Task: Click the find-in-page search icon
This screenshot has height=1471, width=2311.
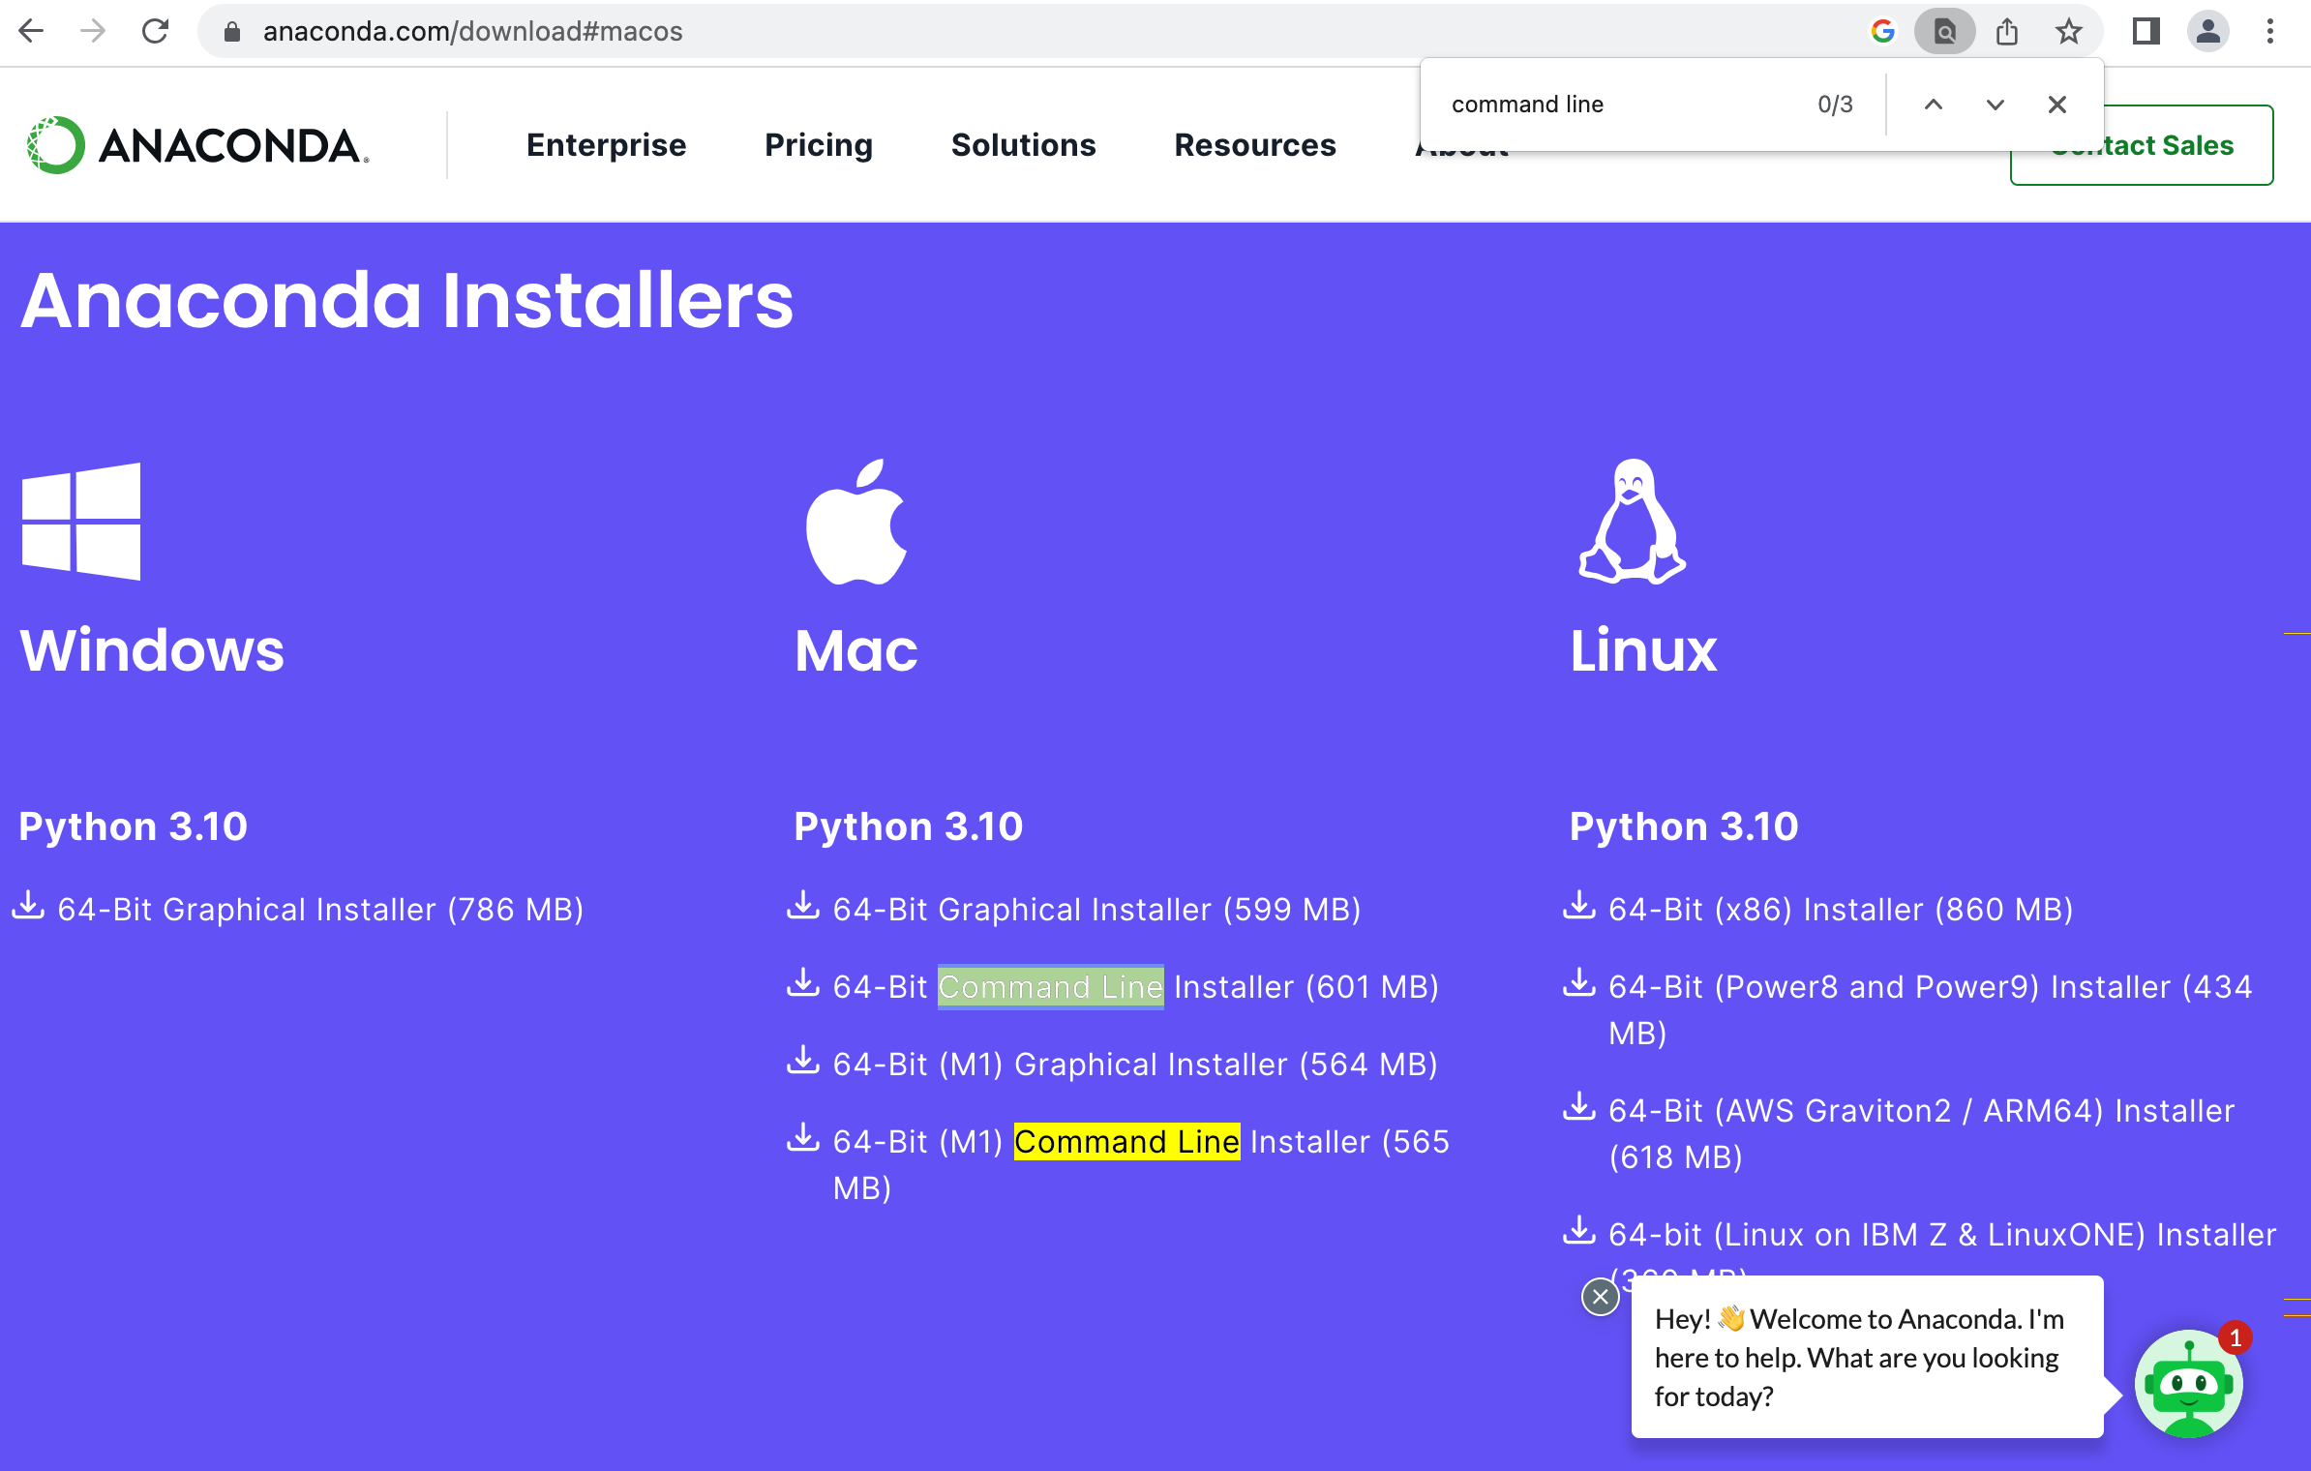Action: tap(1944, 32)
